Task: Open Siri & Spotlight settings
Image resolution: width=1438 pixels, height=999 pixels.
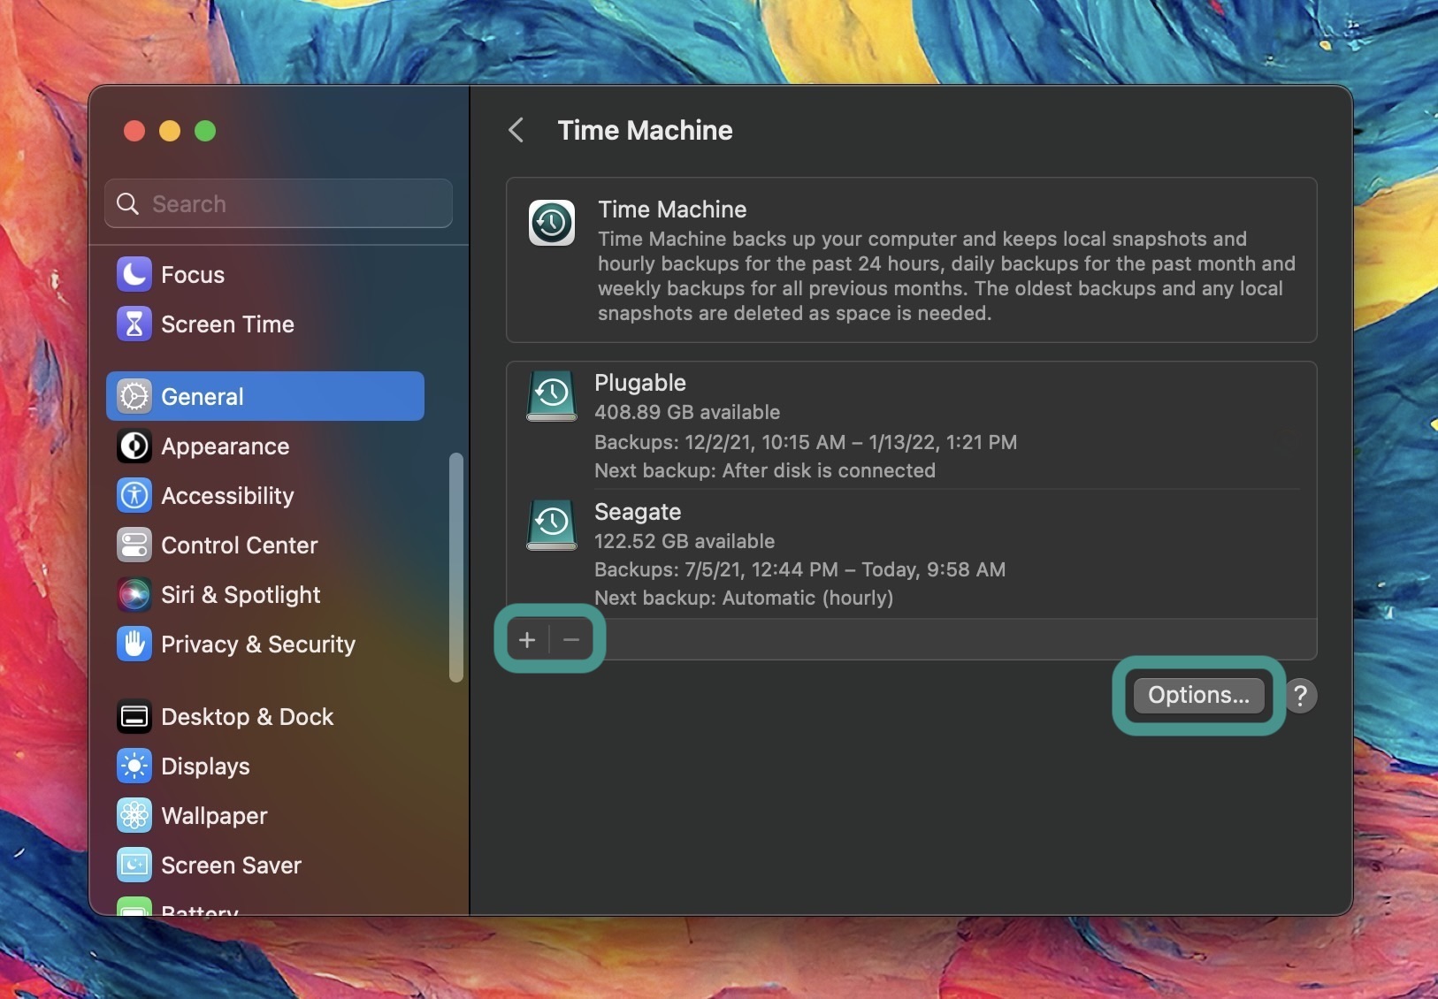Action: (241, 595)
